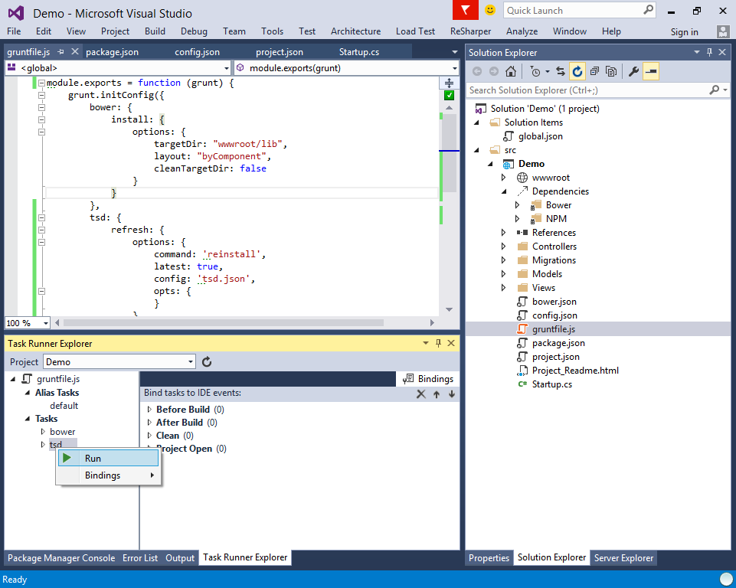The height and width of the screenshot is (588, 736).
Task: Click Sync with Active Document icon
Action: (x=561, y=71)
